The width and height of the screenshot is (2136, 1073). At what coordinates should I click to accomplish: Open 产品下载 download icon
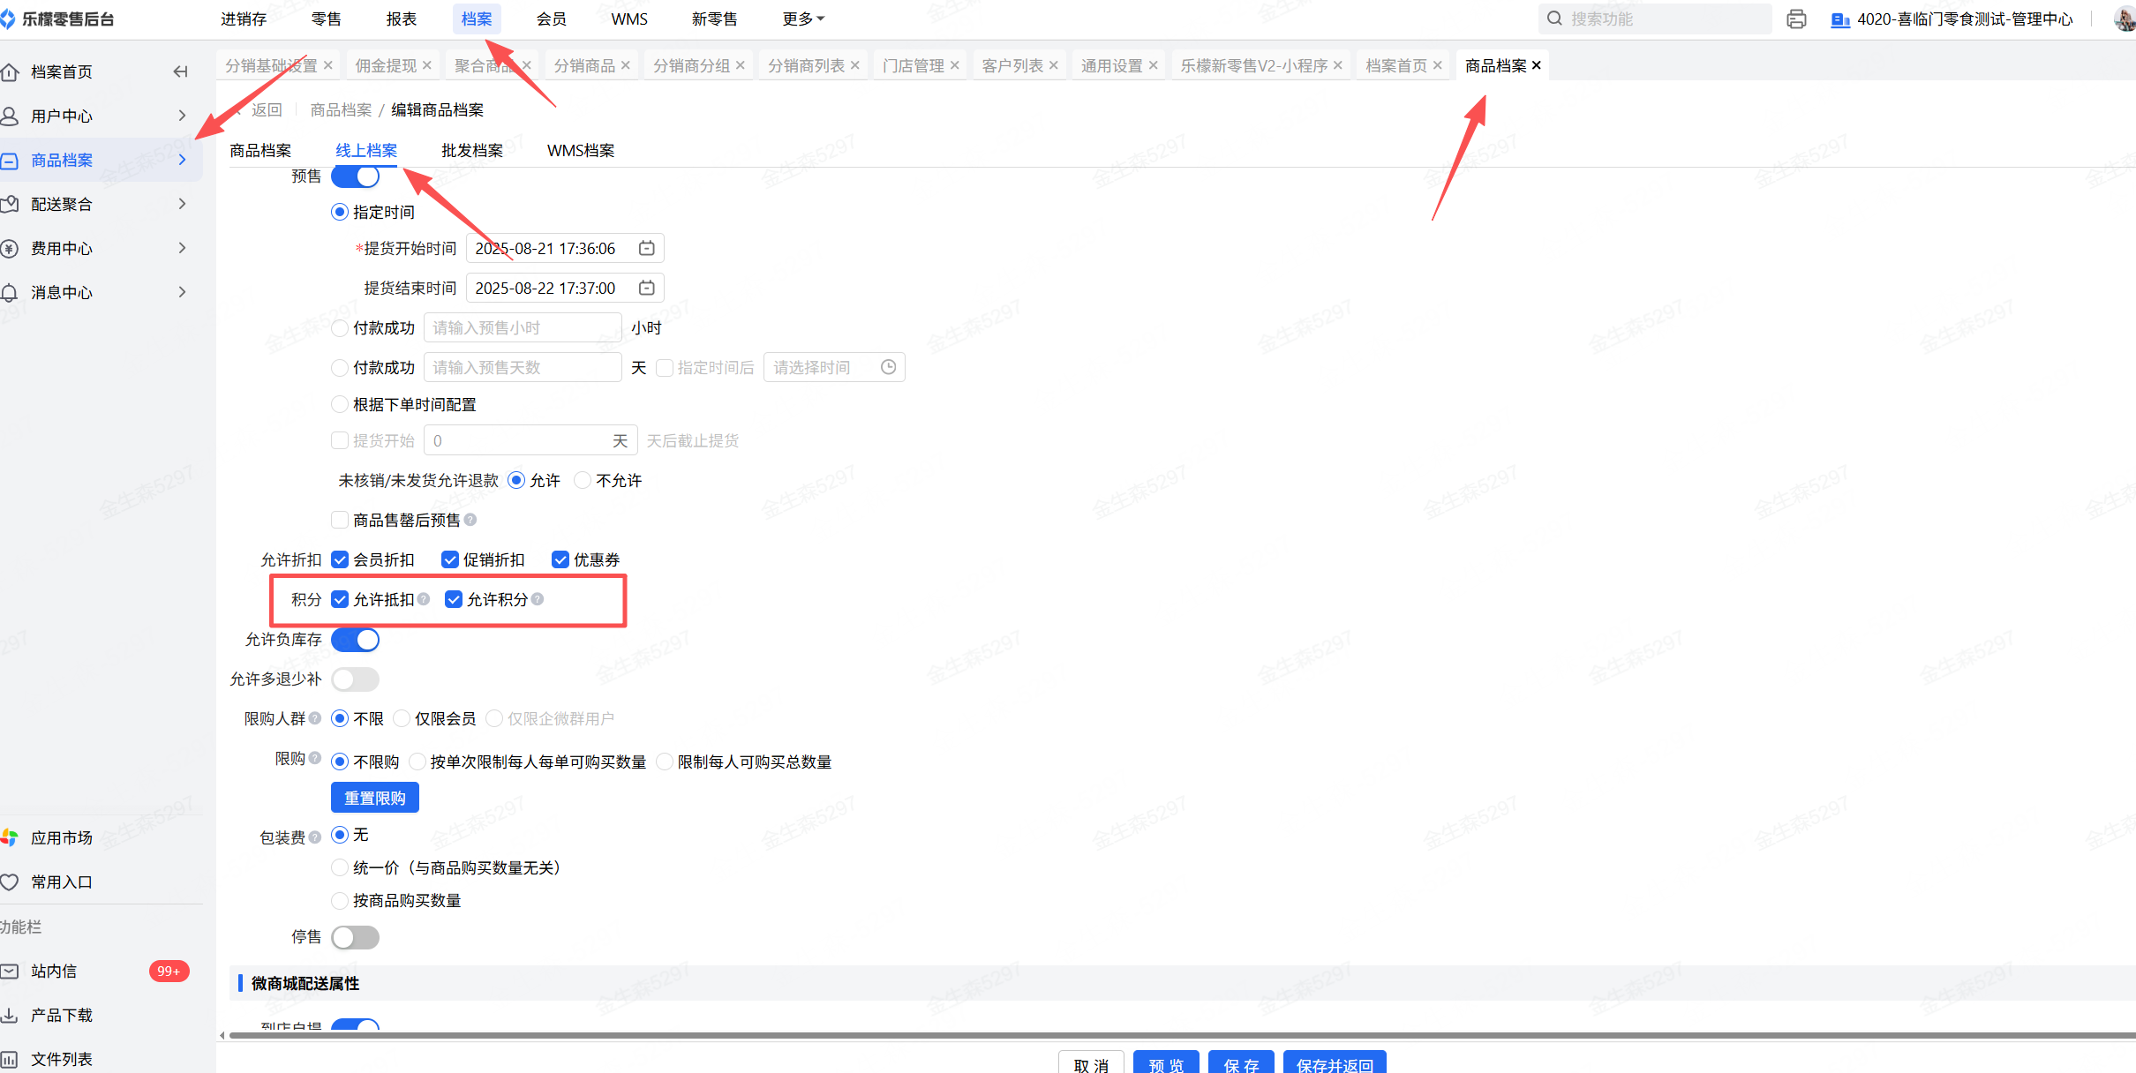[10, 1015]
